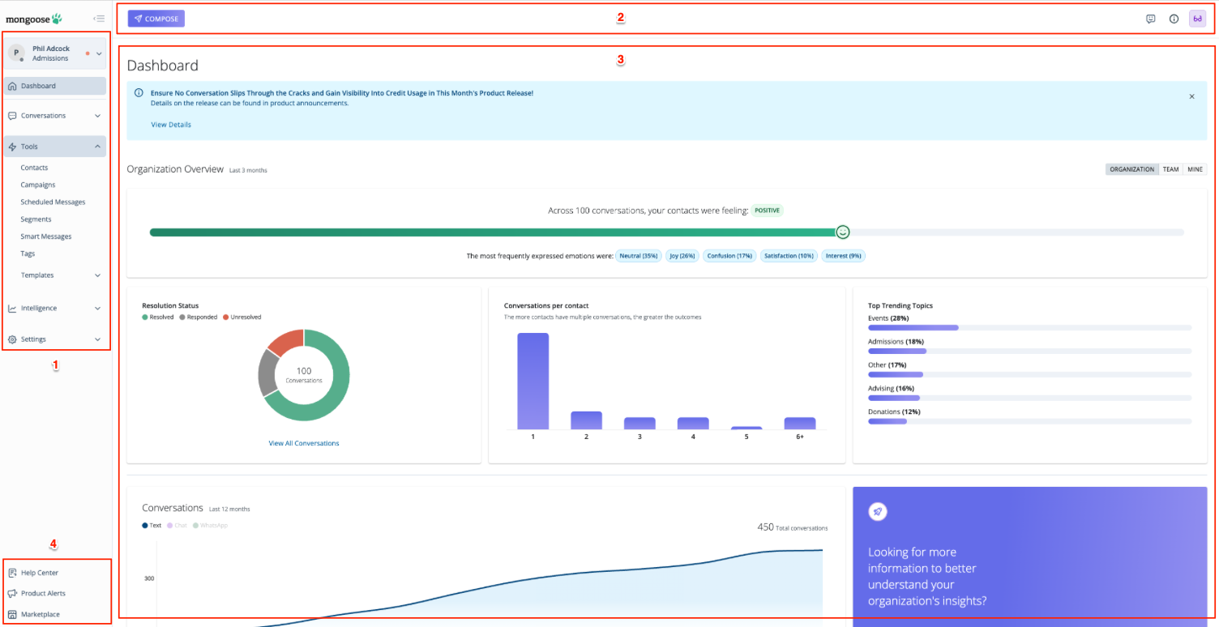Click the '100 Conversations' donut center
Viewport: 1219px width, 627px height.
pyautogui.click(x=304, y=375)
